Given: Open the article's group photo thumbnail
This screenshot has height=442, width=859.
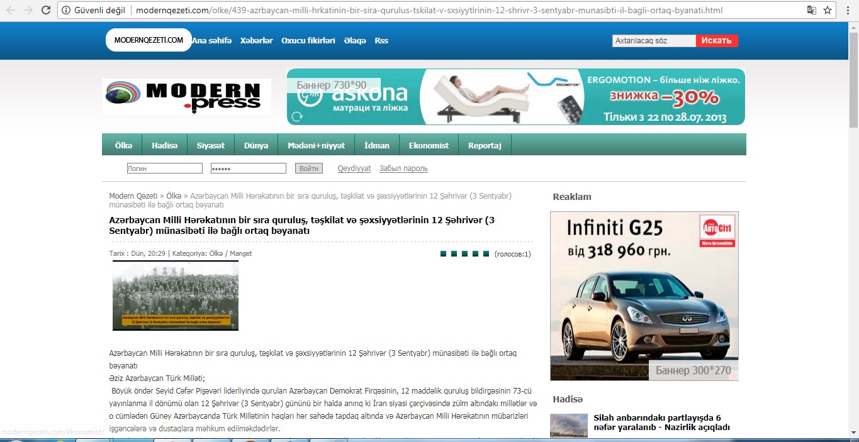Looking at the screenshot, I should (176, 296).
